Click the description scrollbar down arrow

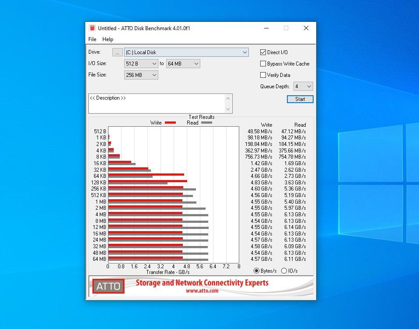point(228,109)
